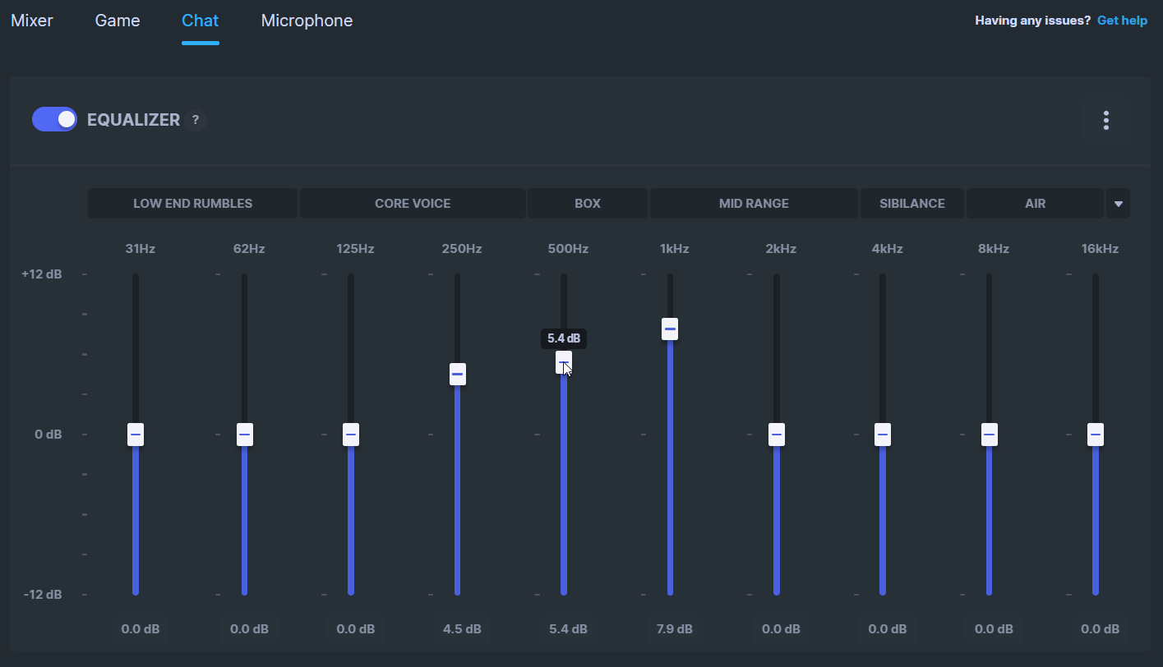This screenshot has width=1163, height=667.
Task: Expand the frequency band dropdown arrow
Action: click(1118, 204)
